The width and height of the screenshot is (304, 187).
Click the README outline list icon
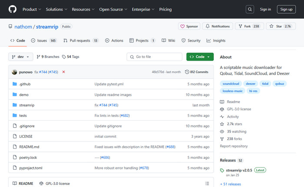[x=207, y=184]
